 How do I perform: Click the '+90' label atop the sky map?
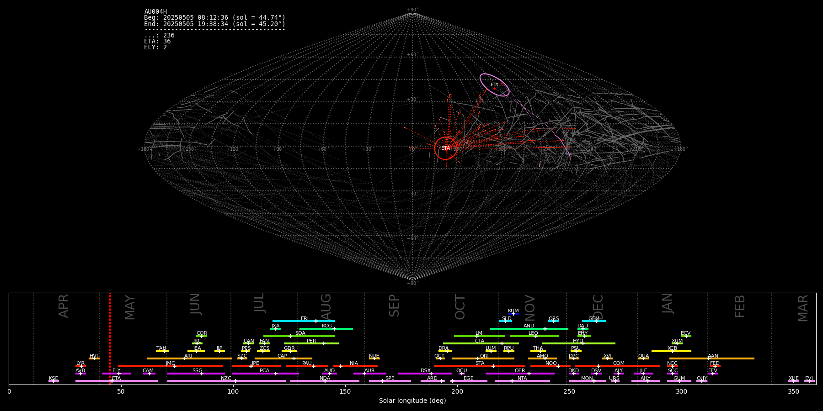(x=412, y=10)
